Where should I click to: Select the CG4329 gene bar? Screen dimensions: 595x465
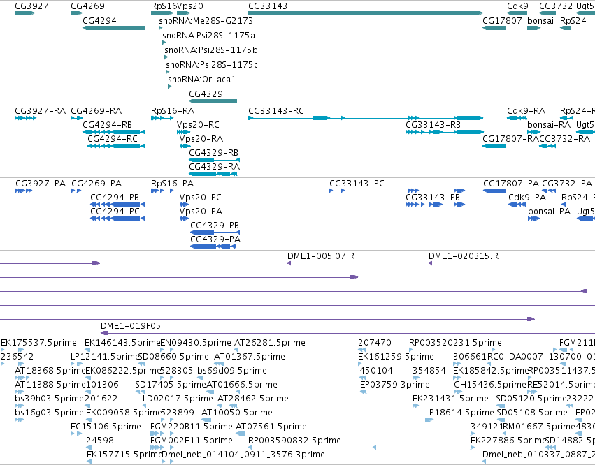click(x=213, y=101)
